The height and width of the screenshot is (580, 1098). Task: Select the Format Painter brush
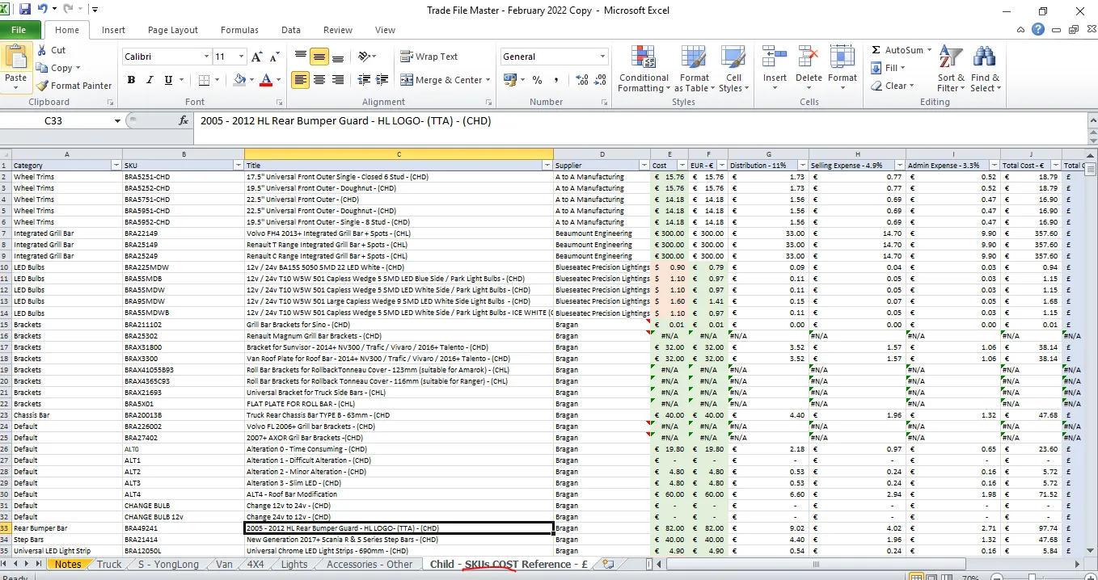74,86
